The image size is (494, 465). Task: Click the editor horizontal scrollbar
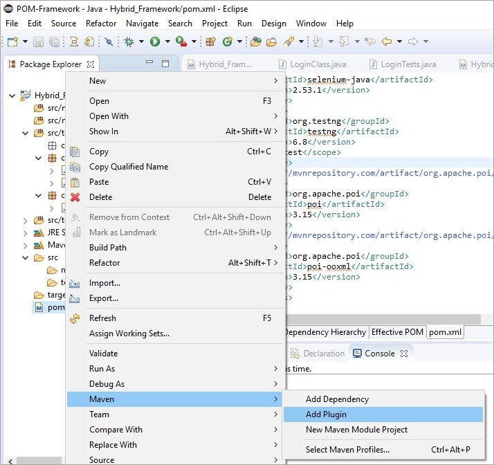click(383, 319)
